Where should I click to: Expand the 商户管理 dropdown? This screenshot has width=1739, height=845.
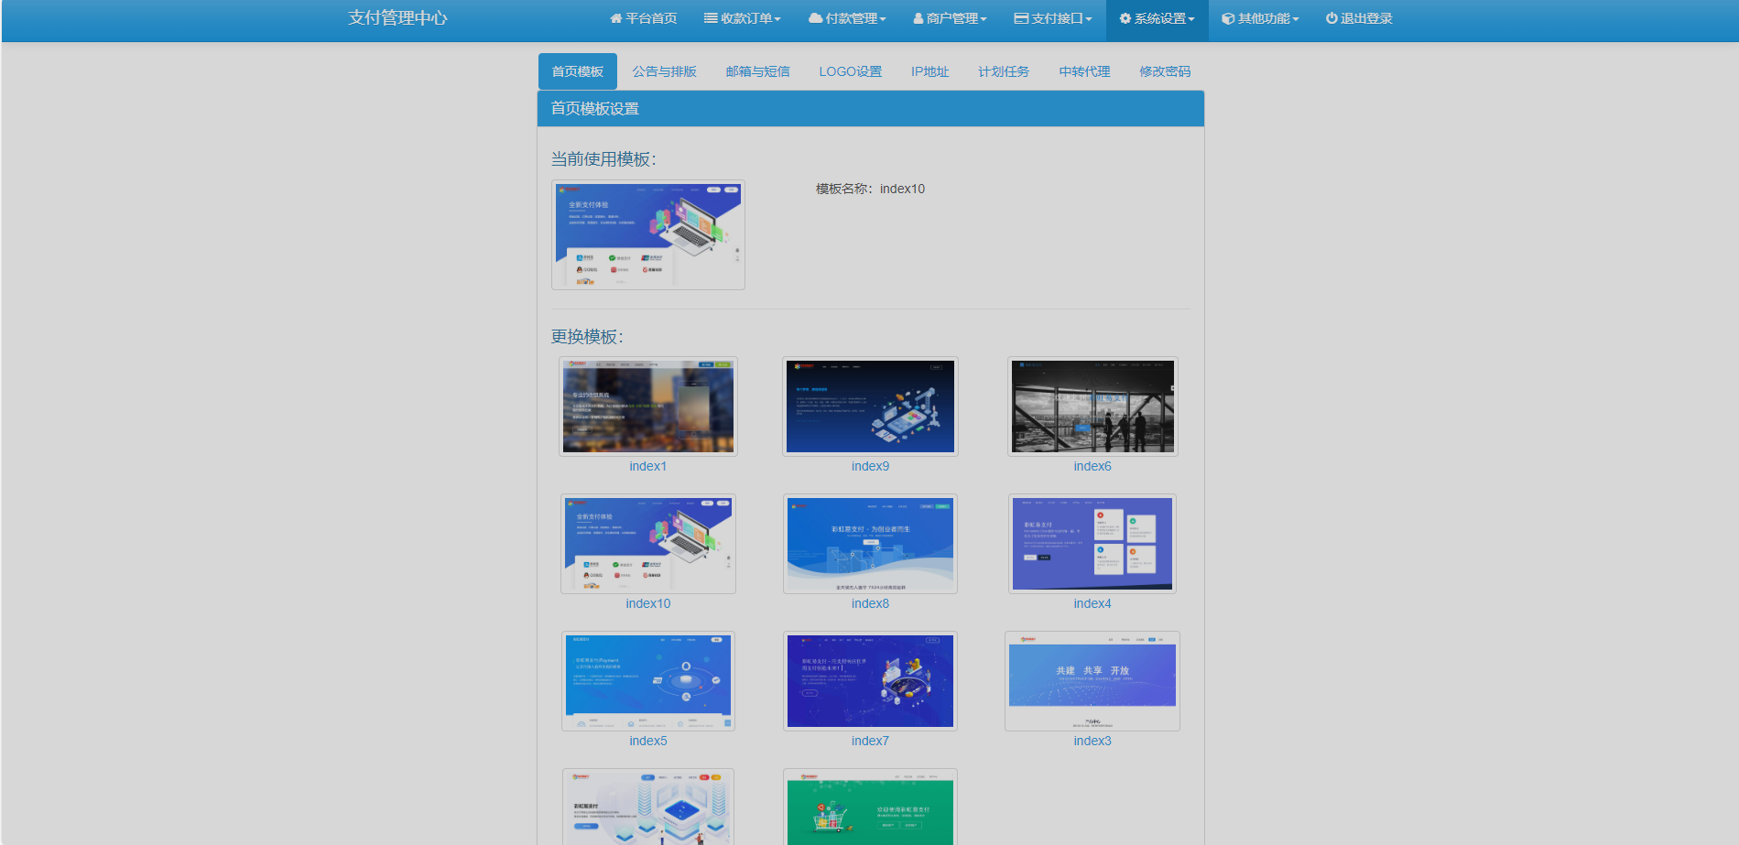(x=950, y=16)
